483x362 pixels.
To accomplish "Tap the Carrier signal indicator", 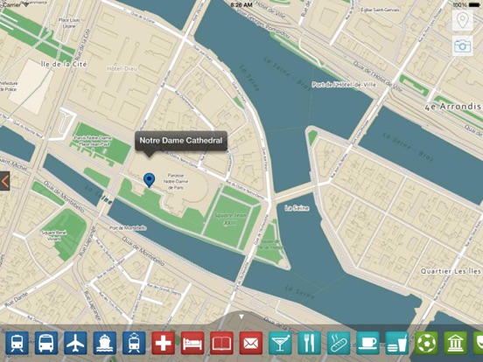I will (16, 4).
